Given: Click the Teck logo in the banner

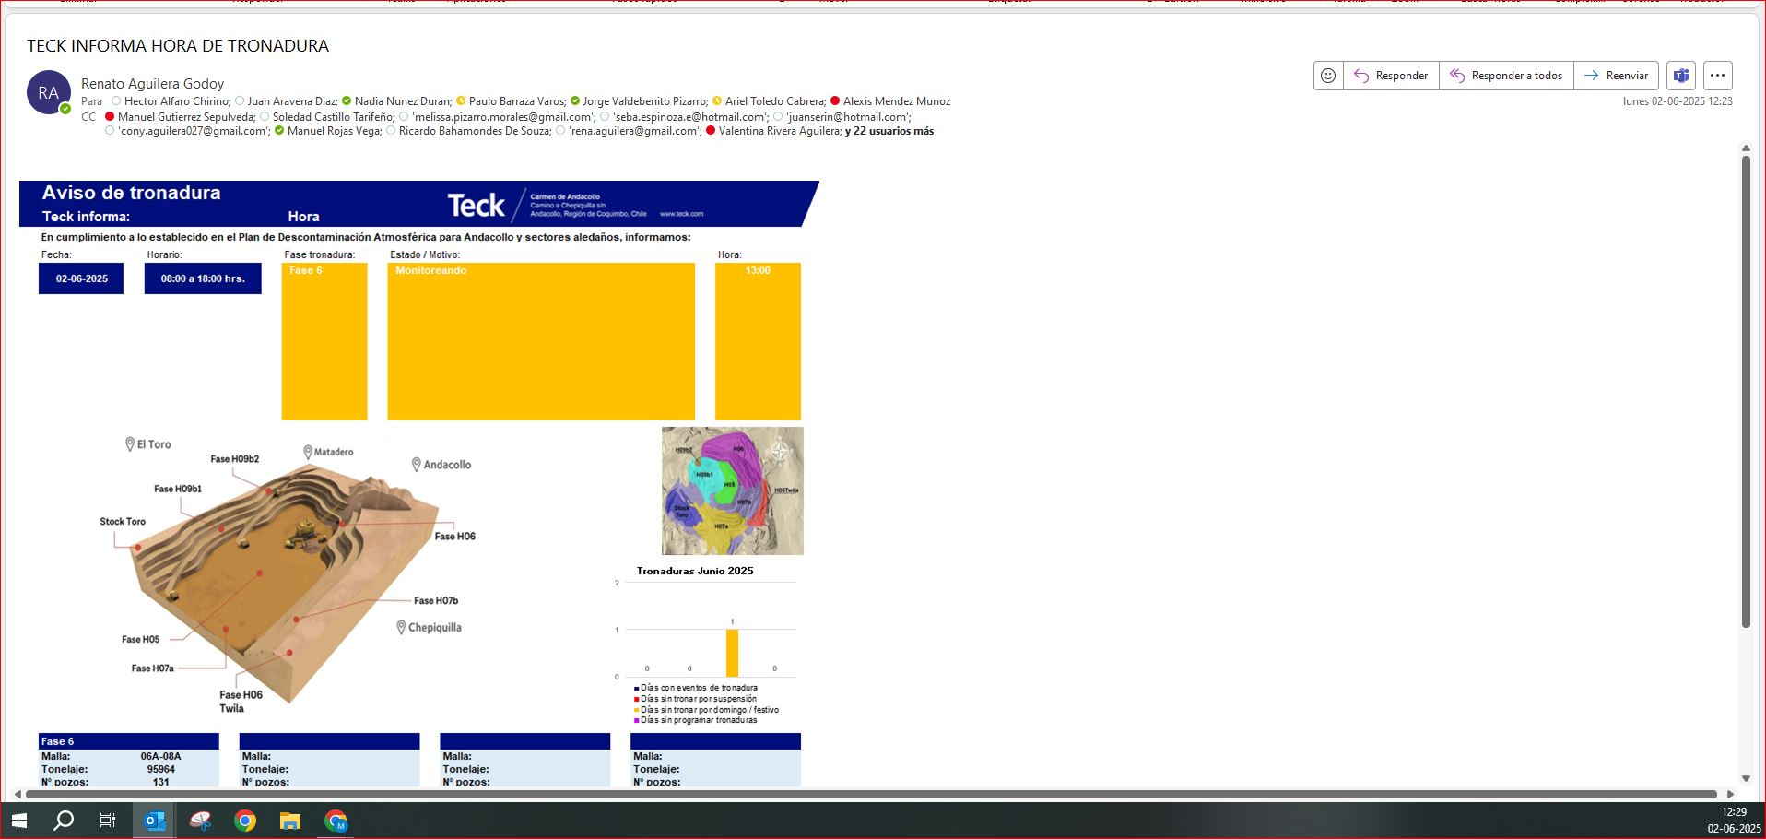Looking at the screenshot, I should [476, 205].
